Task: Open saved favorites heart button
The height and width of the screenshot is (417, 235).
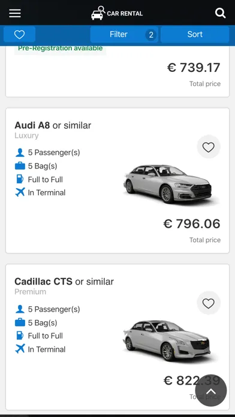Action: (19, 34)
